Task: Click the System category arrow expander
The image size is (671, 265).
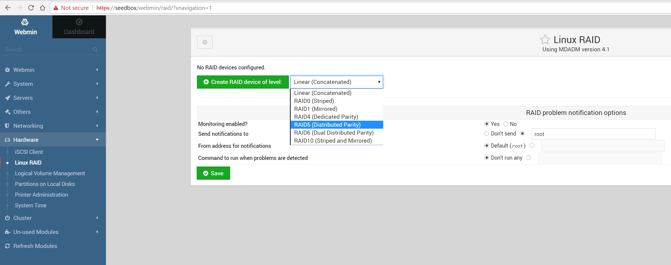Action: point(97,84)
